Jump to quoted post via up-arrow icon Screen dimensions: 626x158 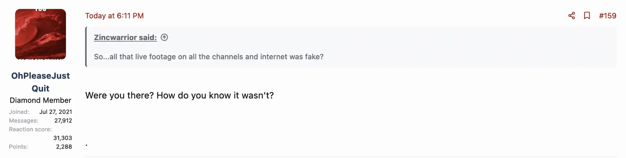[164, 37]
